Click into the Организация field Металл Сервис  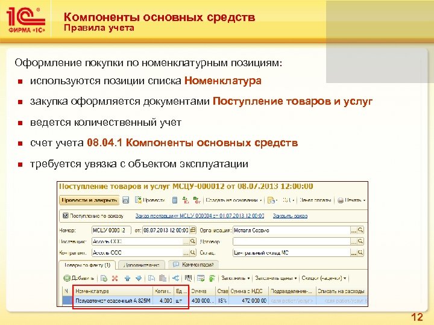pos(292,230)
